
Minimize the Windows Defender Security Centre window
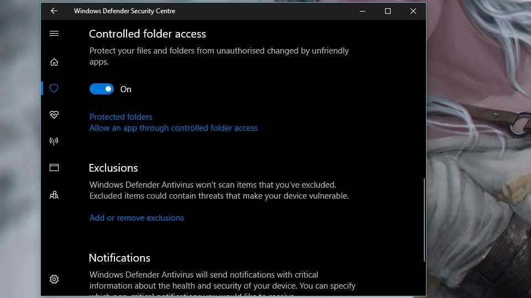pyautogui.click(x=362, y=11)
